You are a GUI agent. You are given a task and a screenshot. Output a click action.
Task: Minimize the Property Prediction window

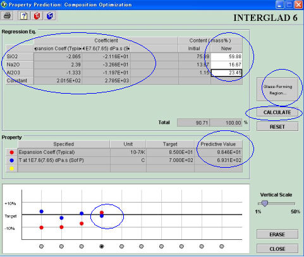coord(280,4)
